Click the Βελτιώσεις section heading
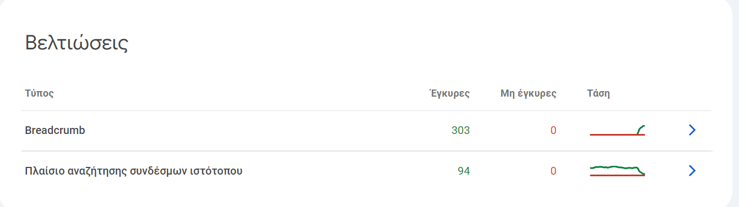 tap(77, 43)
